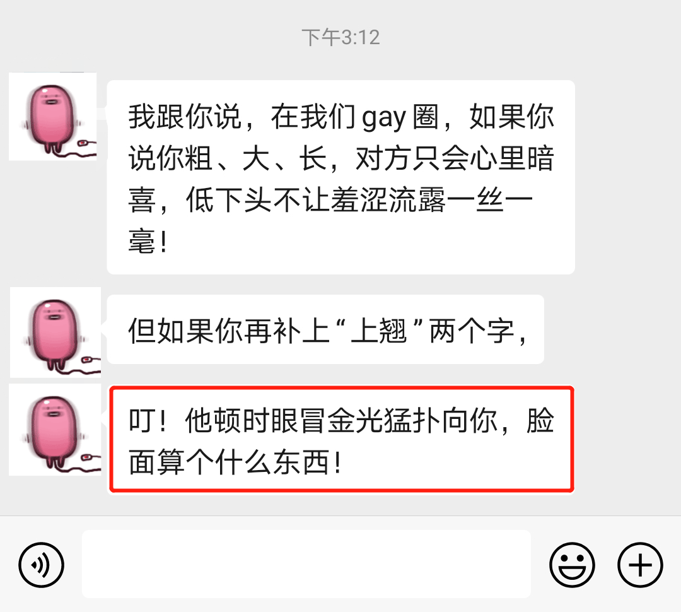
Task: Click the final line "毫！" of first message
Action: (x=148, y=241)
